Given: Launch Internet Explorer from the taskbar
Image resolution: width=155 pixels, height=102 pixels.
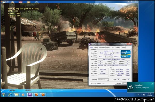Looking at the screenshot, I should click(10, 95).
